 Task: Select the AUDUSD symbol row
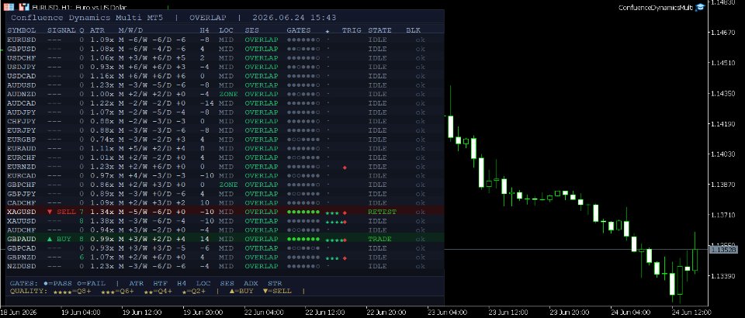(225, 85)
